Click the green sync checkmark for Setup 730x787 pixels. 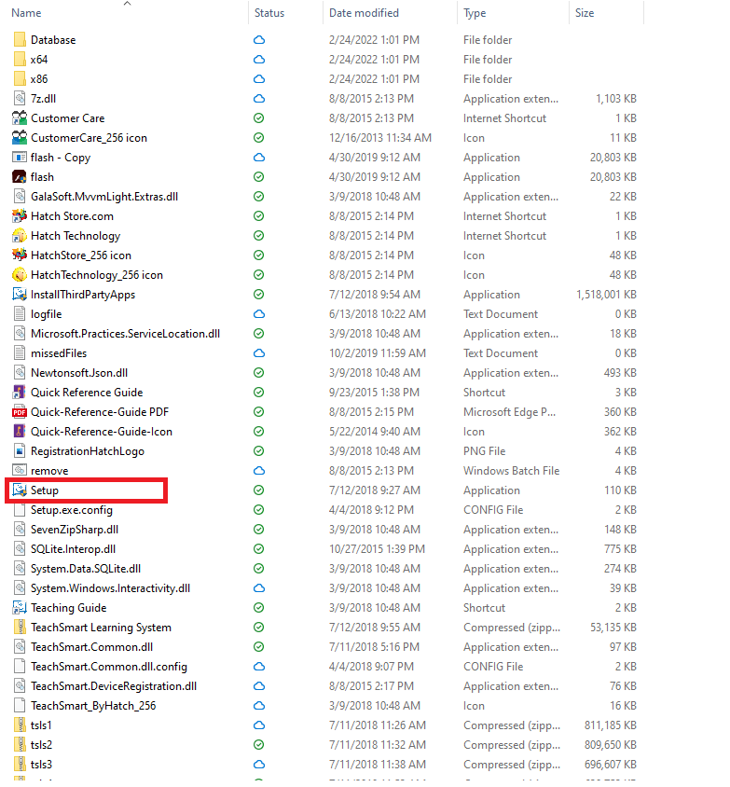click(259, 490)
